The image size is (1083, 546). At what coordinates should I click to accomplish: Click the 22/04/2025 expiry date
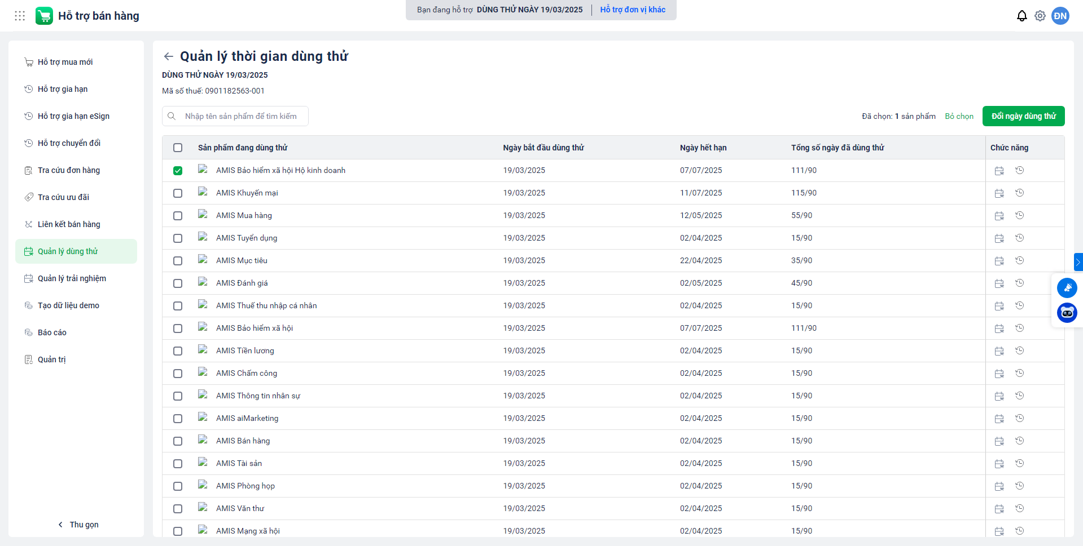point(701,260)
